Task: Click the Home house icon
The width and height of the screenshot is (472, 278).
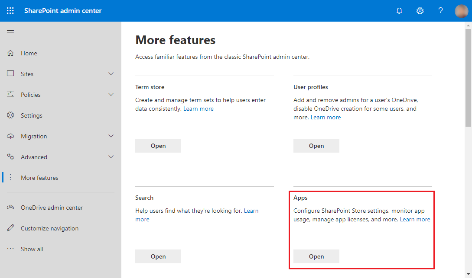Action: 10,53
